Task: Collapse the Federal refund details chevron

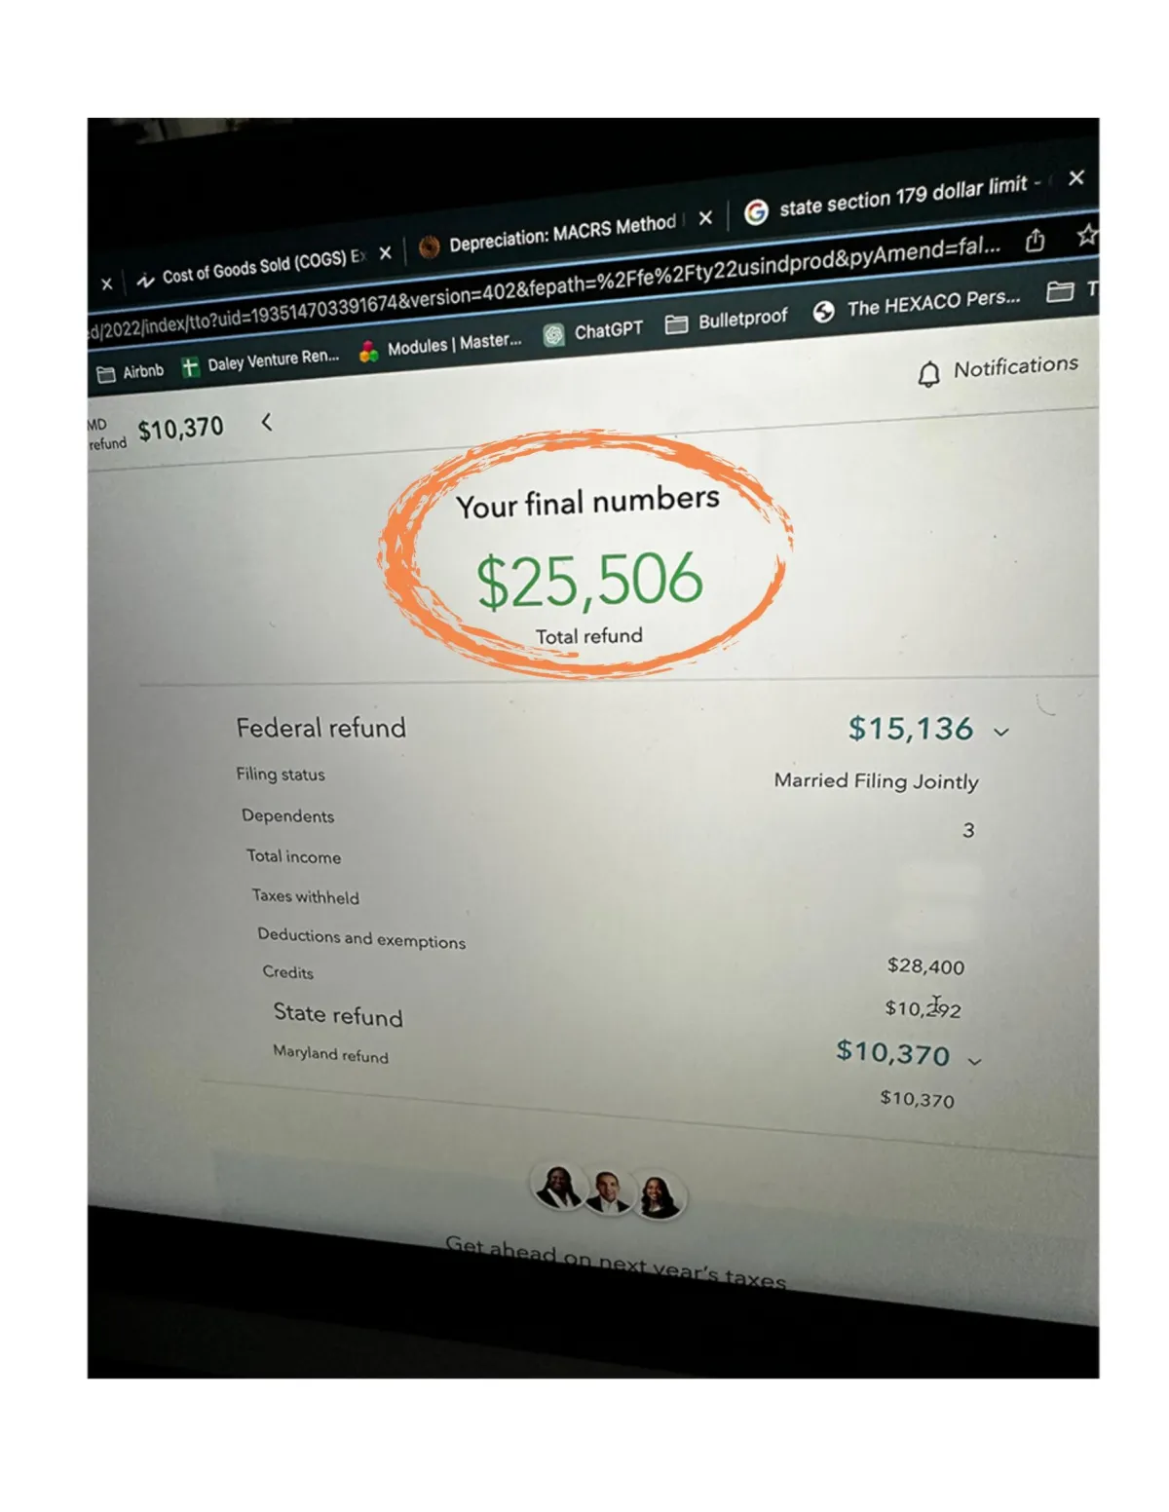Action: pyautogui.click(x=1001, y=732)
